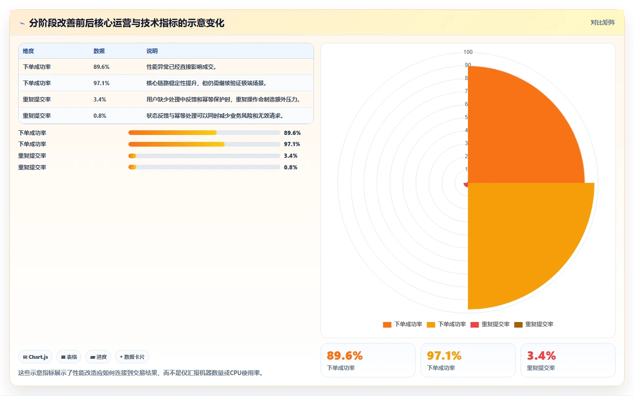Click the 数据 column header
The width and height of the screenshot is (634, 396).
[x=99, y=51]
